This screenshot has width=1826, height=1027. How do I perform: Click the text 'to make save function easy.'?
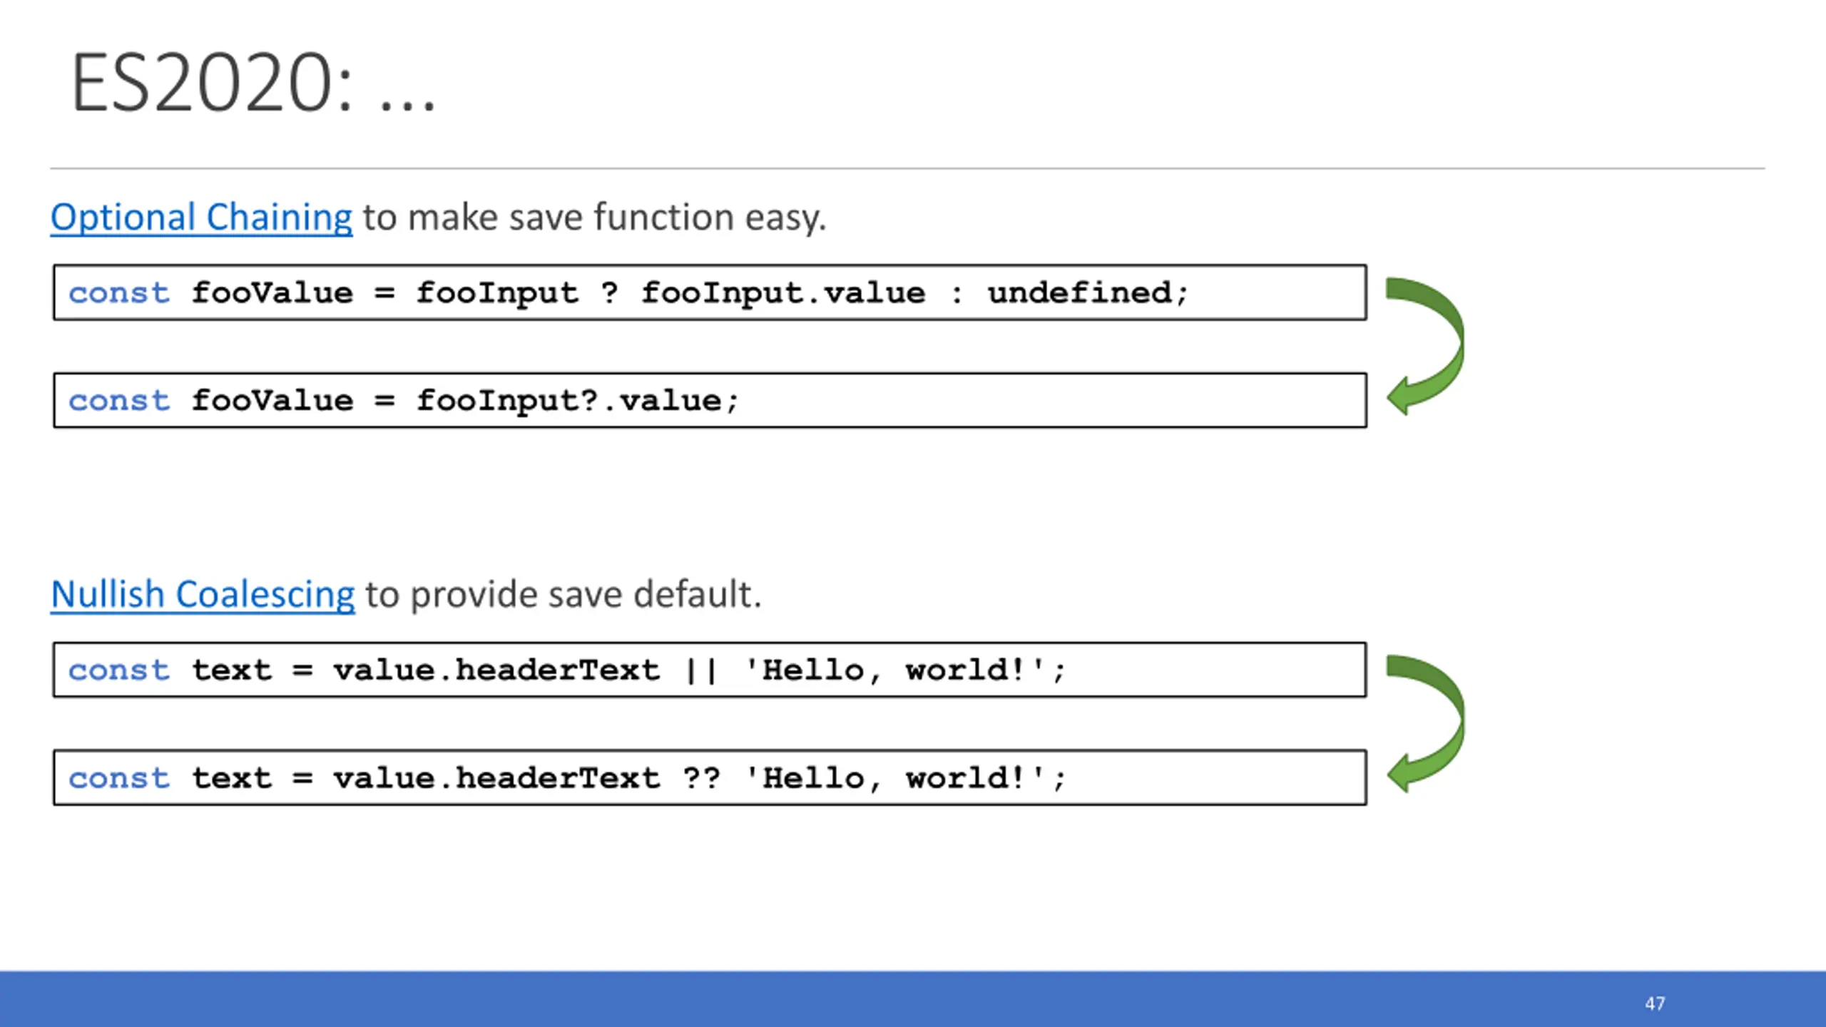594,217
